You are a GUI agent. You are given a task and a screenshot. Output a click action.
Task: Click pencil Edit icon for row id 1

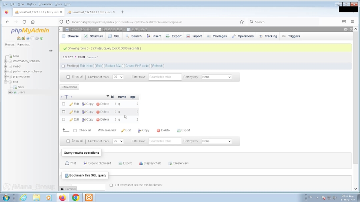click(x=71, y=104)
